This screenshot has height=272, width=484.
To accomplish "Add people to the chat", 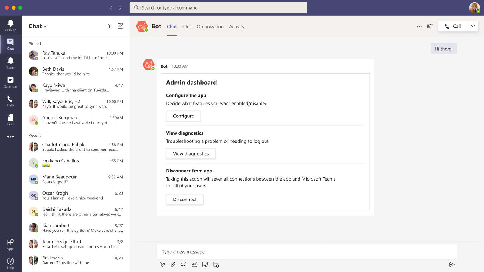I will (430, 26).
